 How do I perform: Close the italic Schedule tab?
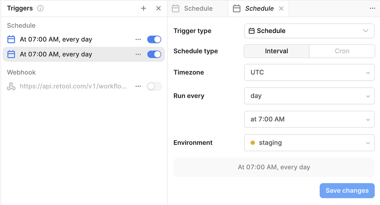click(x=281, y=9)
